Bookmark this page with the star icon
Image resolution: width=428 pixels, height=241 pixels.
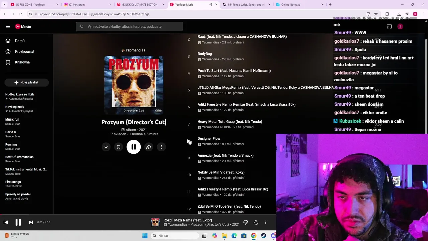point(376,14)
